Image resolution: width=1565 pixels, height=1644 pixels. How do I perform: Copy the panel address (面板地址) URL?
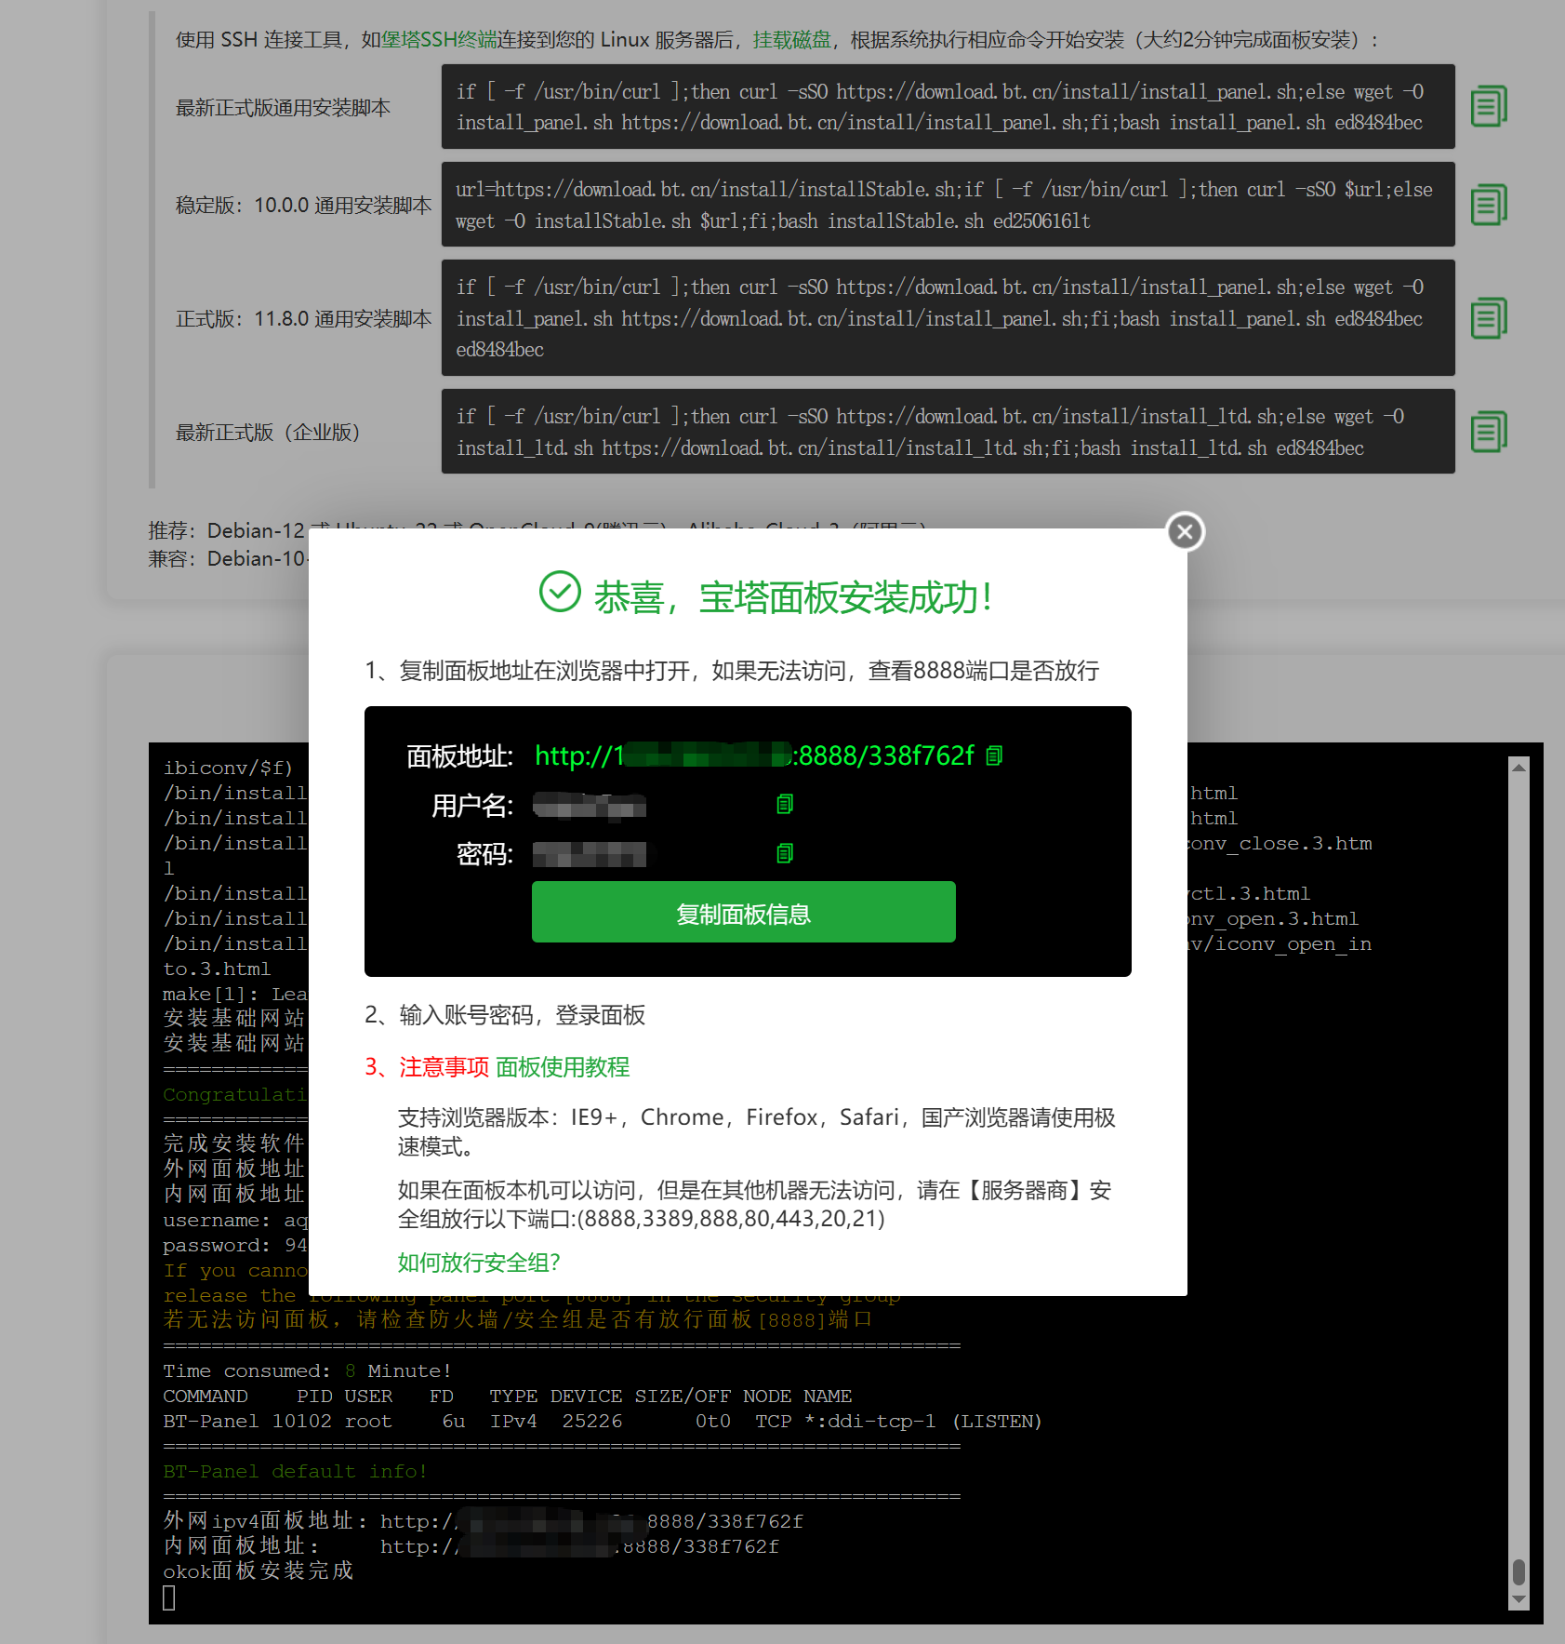click(994, 755)
